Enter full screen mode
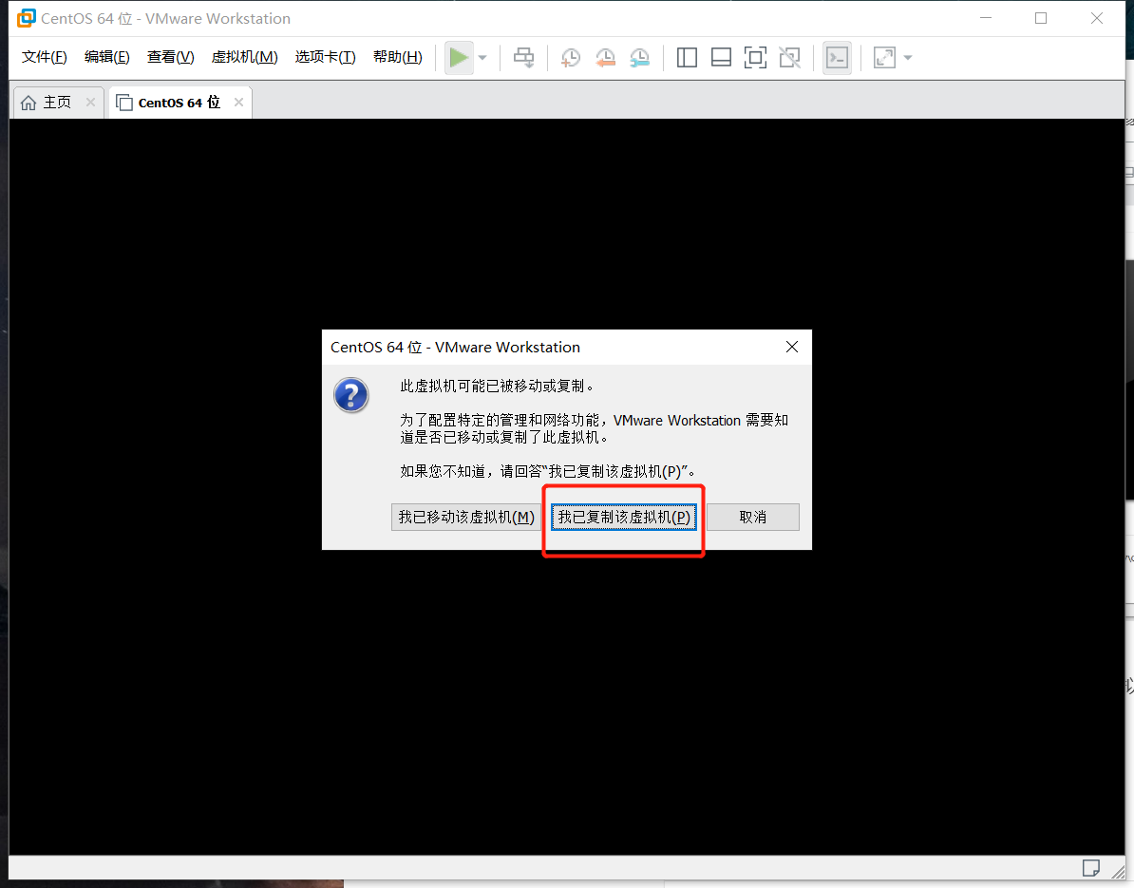 click(x=755, y=58)
